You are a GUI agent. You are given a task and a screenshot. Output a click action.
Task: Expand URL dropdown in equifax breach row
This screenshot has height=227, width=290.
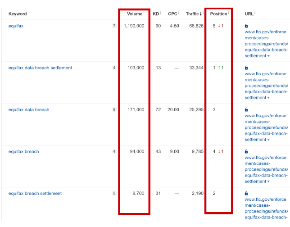click(268, 182)
